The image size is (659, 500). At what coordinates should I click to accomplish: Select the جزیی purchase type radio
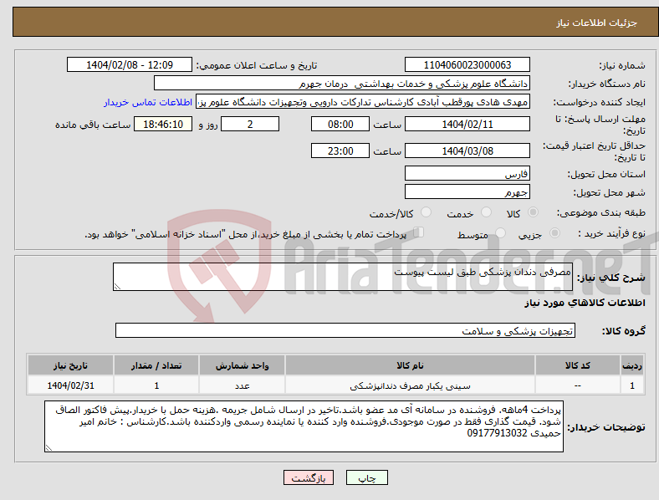554,233
